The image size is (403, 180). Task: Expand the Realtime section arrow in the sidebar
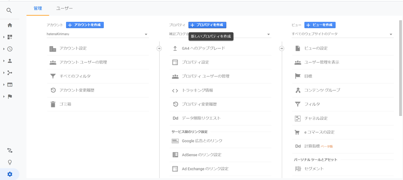pyautogui.click(x=4, y=49)
